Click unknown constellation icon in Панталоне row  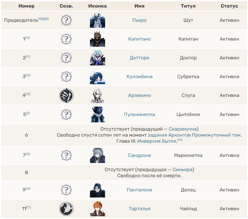pos(66,190)
